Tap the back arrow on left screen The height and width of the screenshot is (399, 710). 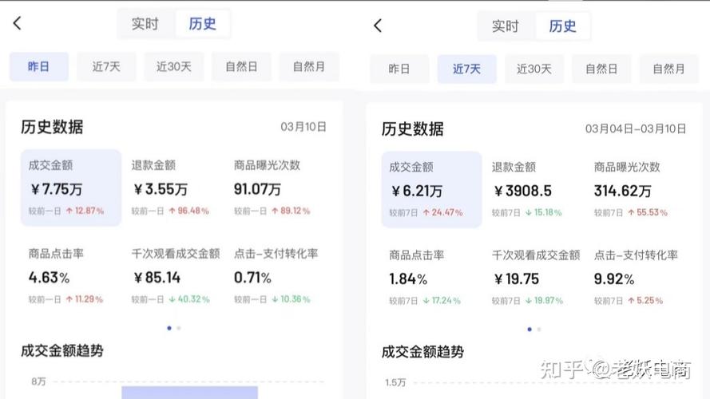(x=18, y=23)
